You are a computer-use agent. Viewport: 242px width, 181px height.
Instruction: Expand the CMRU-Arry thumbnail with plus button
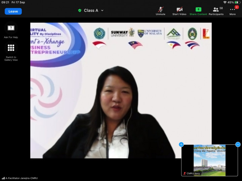pyautogui.click(x=181, y=144)
